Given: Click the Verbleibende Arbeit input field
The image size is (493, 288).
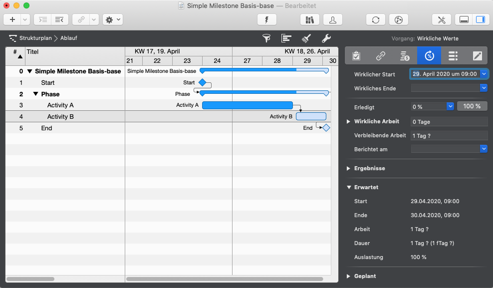Looking at the screenshot, I should (x=449, y=135).
